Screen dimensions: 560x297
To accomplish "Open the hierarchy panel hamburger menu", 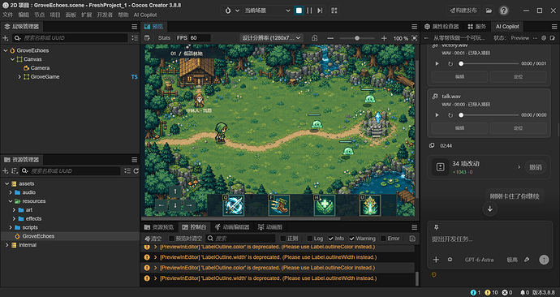I will pyautogui.click(x=134, y=27).
